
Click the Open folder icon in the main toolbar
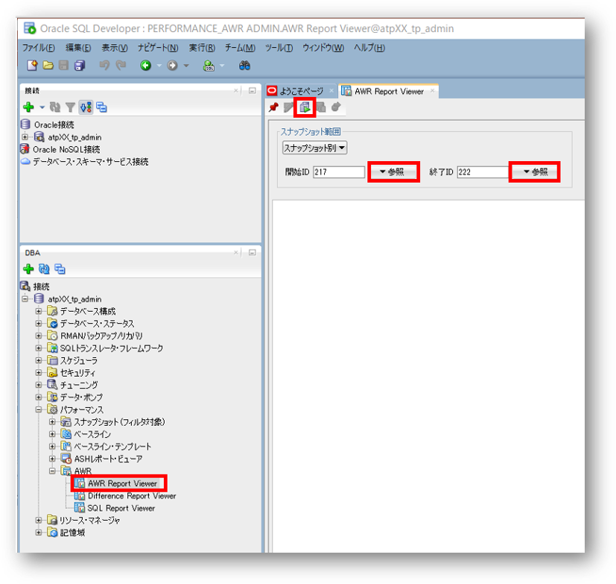[48, 66]
